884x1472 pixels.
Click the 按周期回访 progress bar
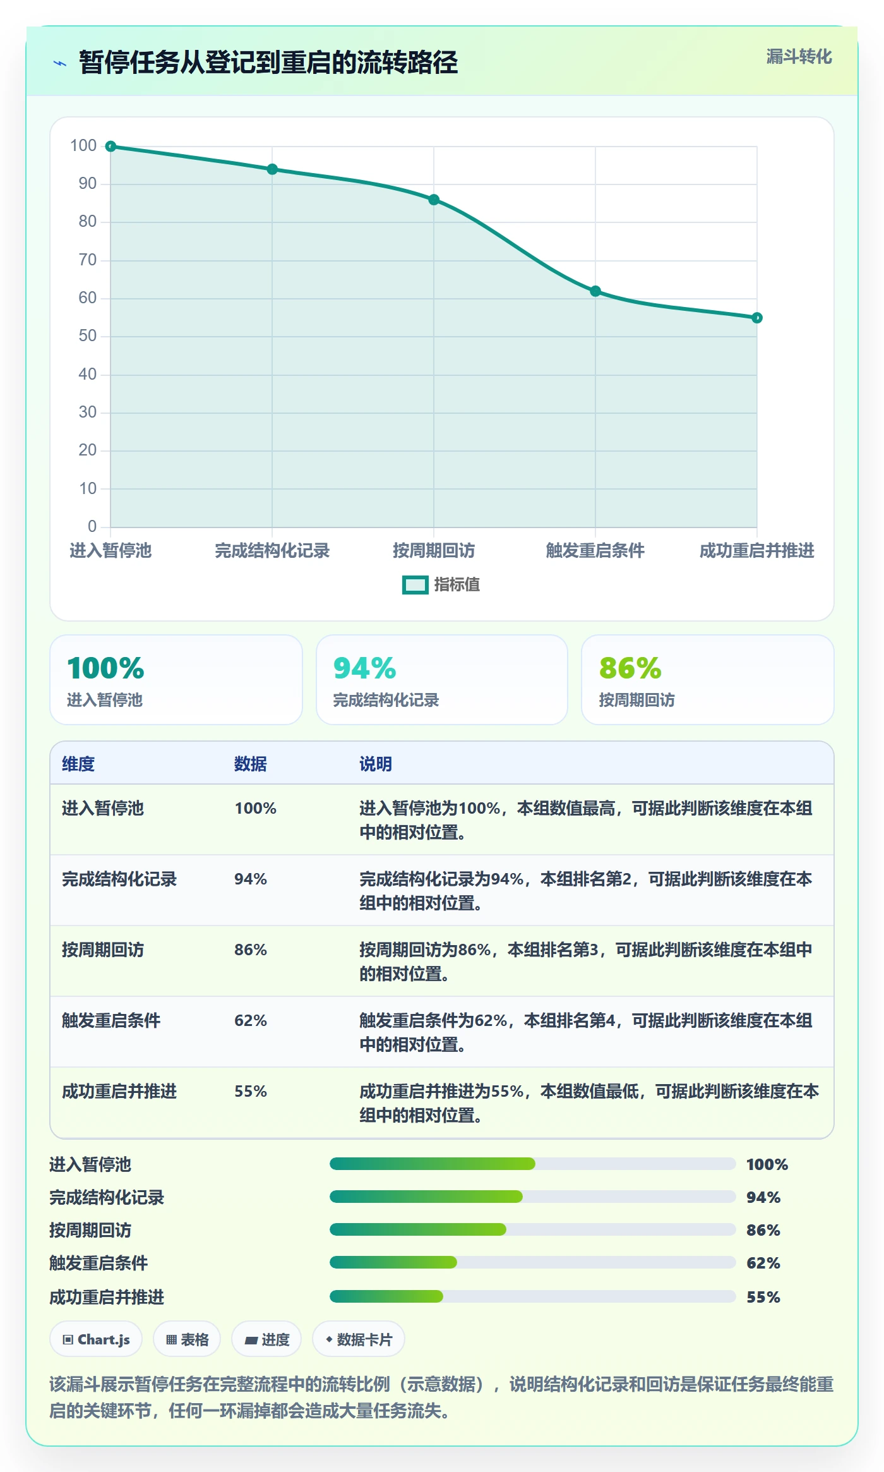[x=533, y=1229]
